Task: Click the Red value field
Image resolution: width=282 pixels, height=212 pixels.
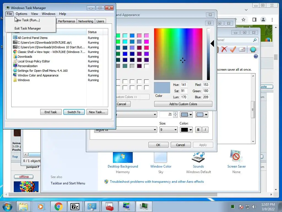Action: (x=206, y=85)
